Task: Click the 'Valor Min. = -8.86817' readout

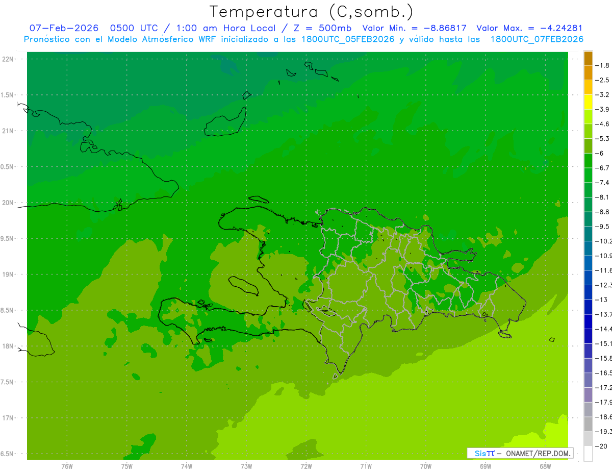Action: tap(414, 28)
